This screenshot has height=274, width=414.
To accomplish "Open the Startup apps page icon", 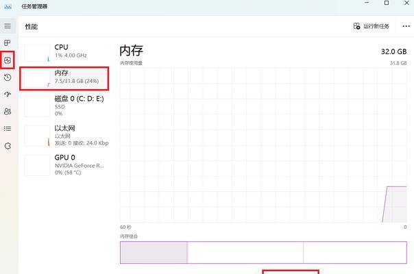I will (x=8, y=95).
